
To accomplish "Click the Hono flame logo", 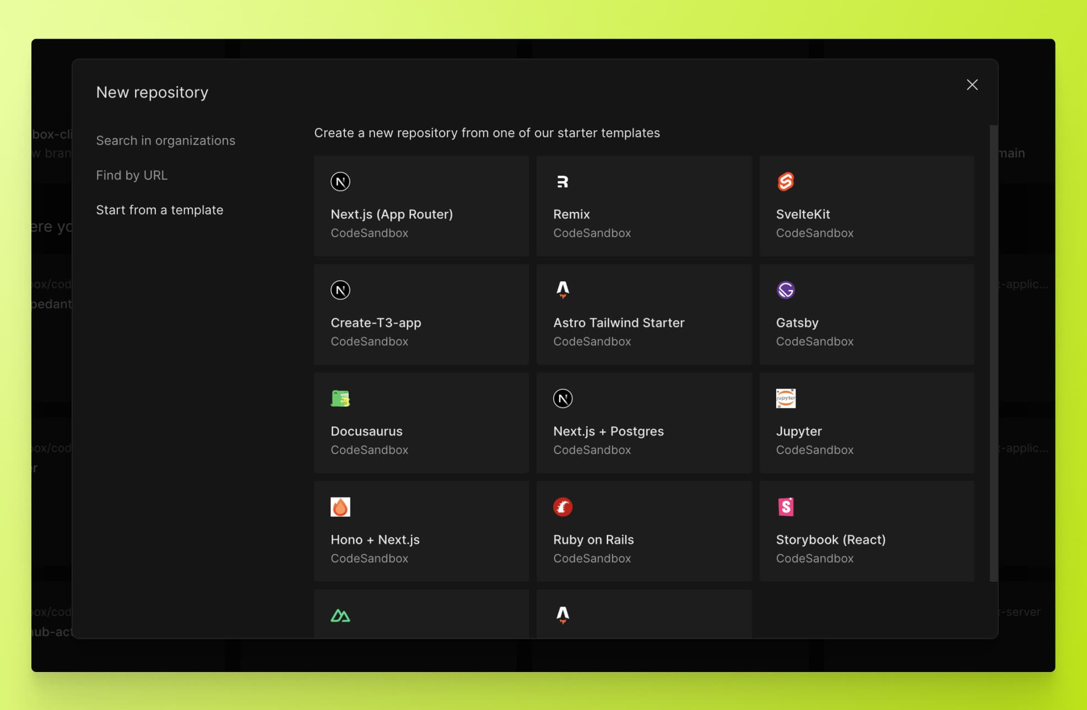I will 340,506.
